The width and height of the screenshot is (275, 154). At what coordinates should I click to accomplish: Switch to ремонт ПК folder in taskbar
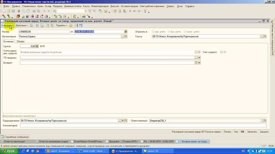158,151
